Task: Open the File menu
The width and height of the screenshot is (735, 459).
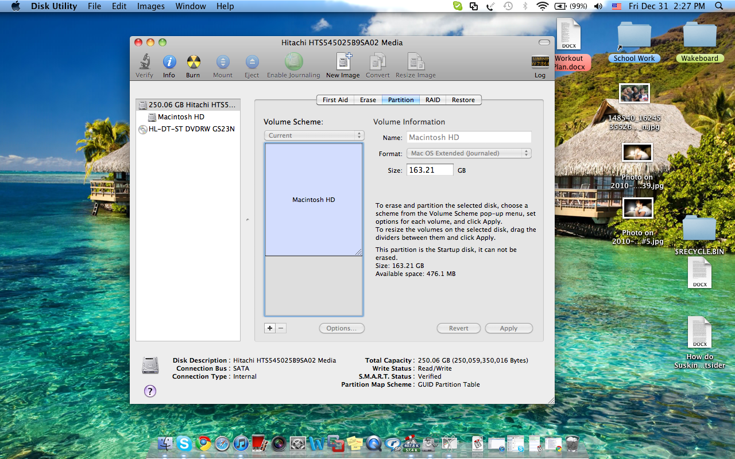Action: [x=94, y=6]
